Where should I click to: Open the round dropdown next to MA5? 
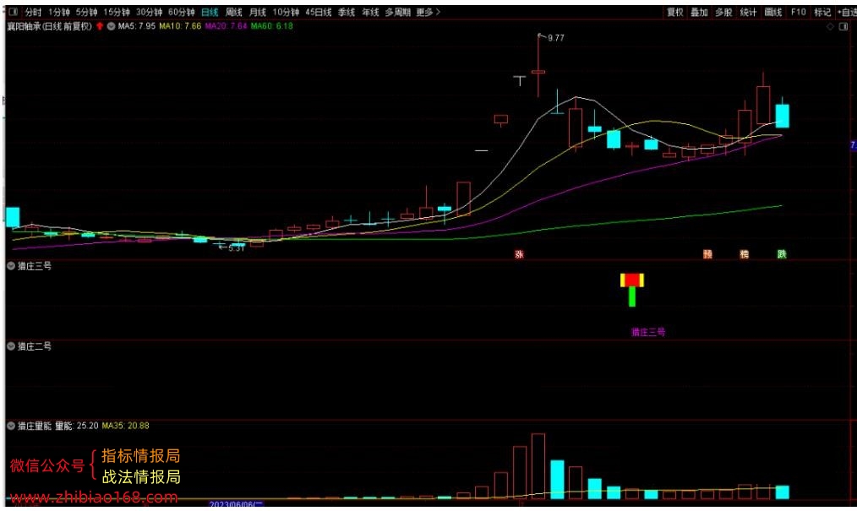tap(111, 25)
